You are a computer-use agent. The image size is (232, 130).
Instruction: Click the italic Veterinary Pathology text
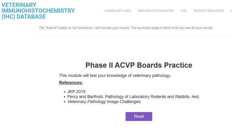tap(86, 102)
